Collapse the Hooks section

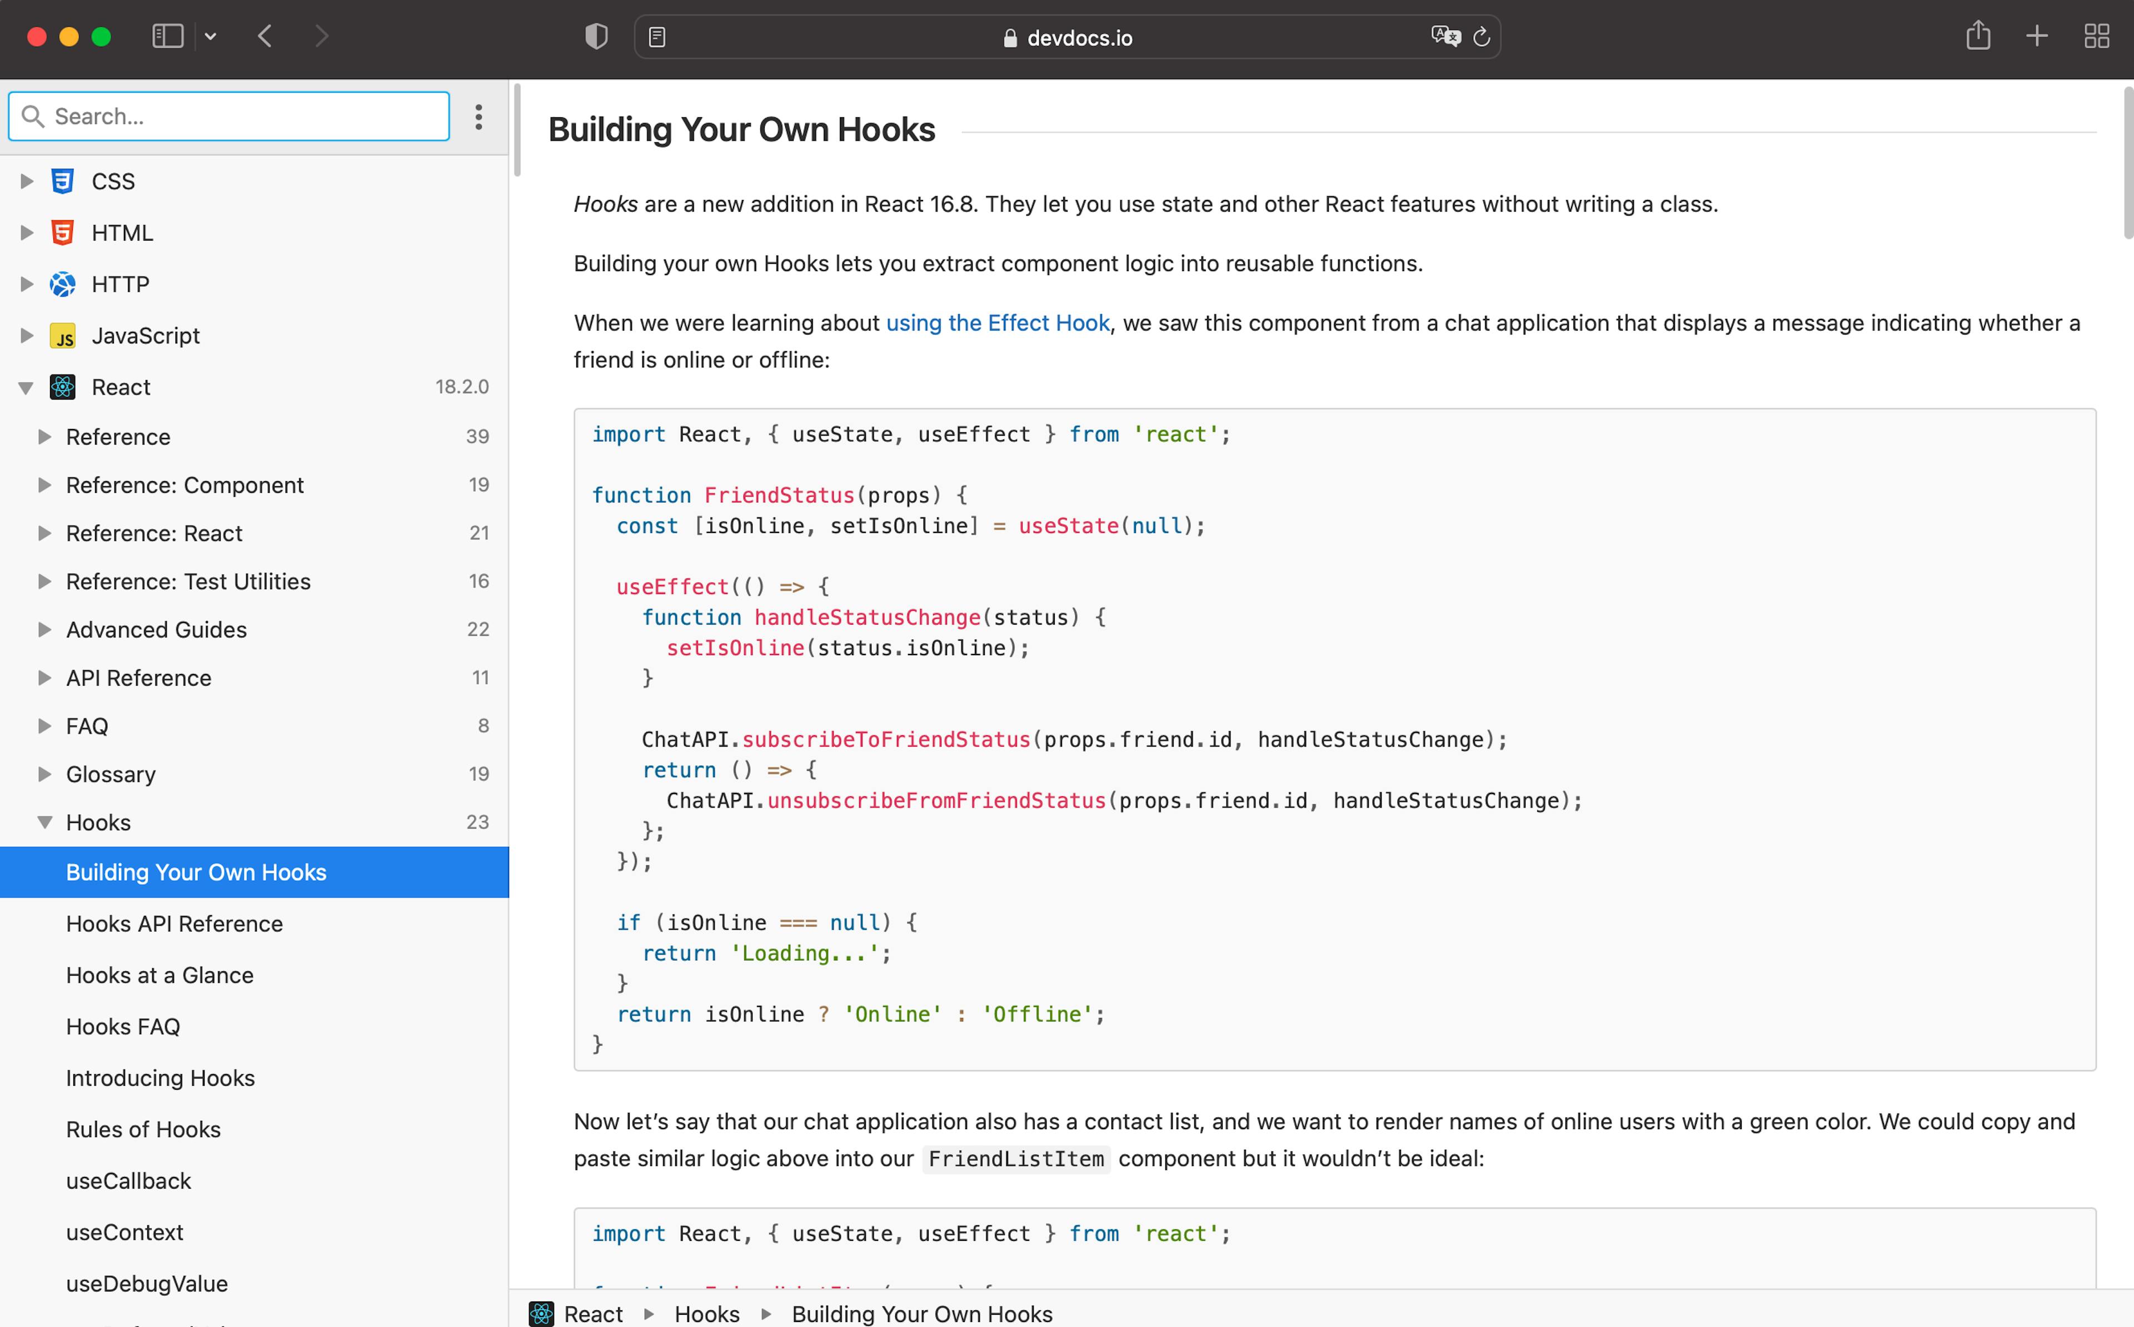tap(44, 822)
